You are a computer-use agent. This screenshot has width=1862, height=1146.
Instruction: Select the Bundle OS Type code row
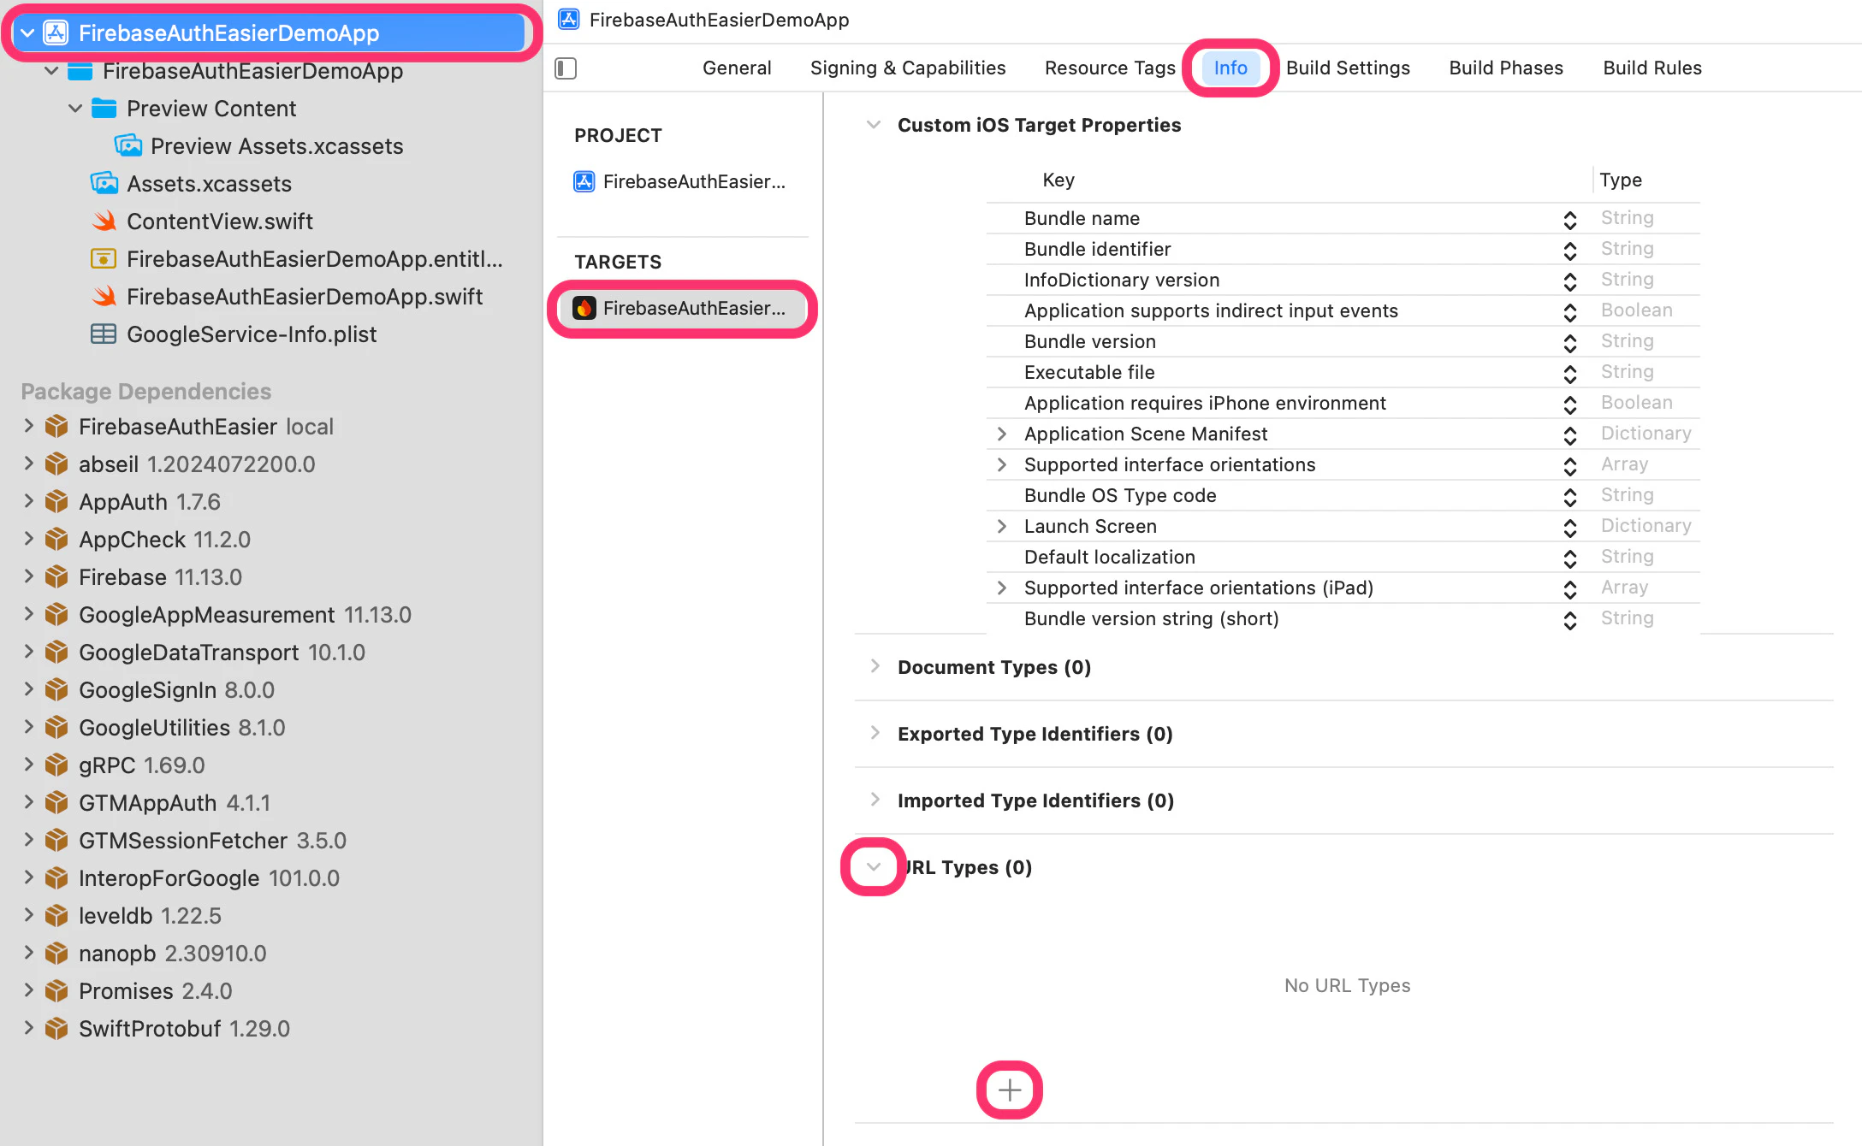tap(1343, 495)
